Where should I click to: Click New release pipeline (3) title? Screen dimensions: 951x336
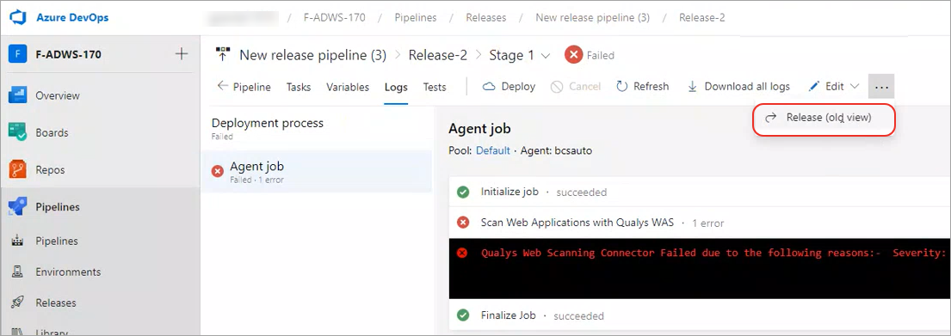coord(312,55)
